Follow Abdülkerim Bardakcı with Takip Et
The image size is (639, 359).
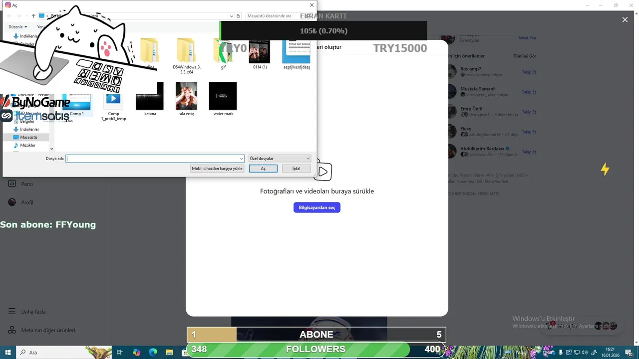pos(529,152)
